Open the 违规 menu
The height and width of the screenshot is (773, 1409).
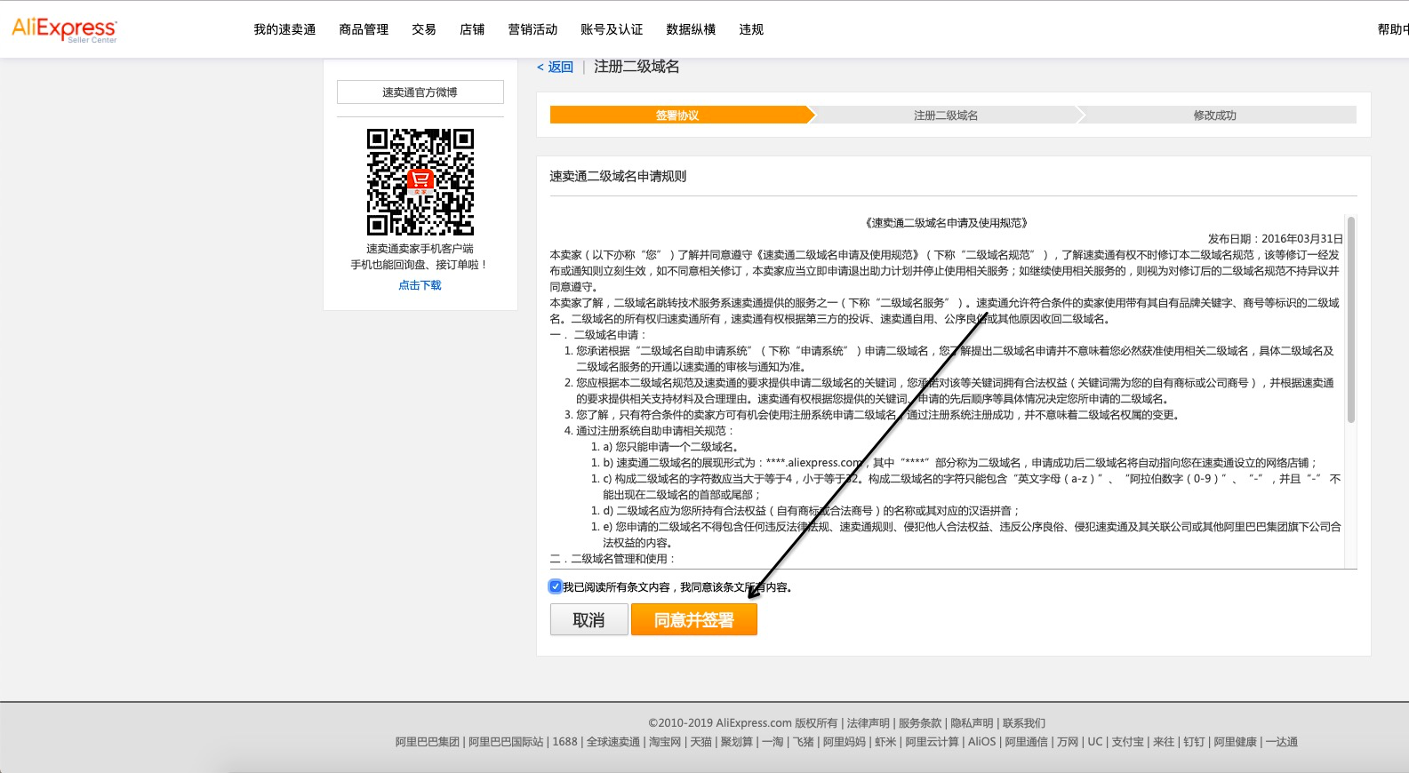pos(751,29)
